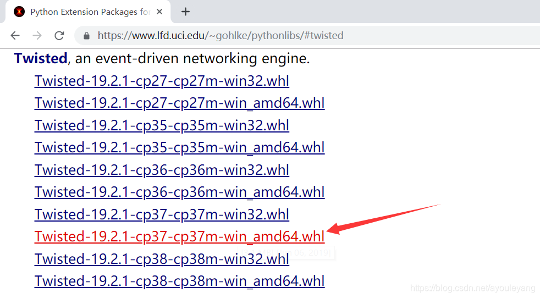
Task: Close the Python Extension Packages tab
Action: (159, 12)
